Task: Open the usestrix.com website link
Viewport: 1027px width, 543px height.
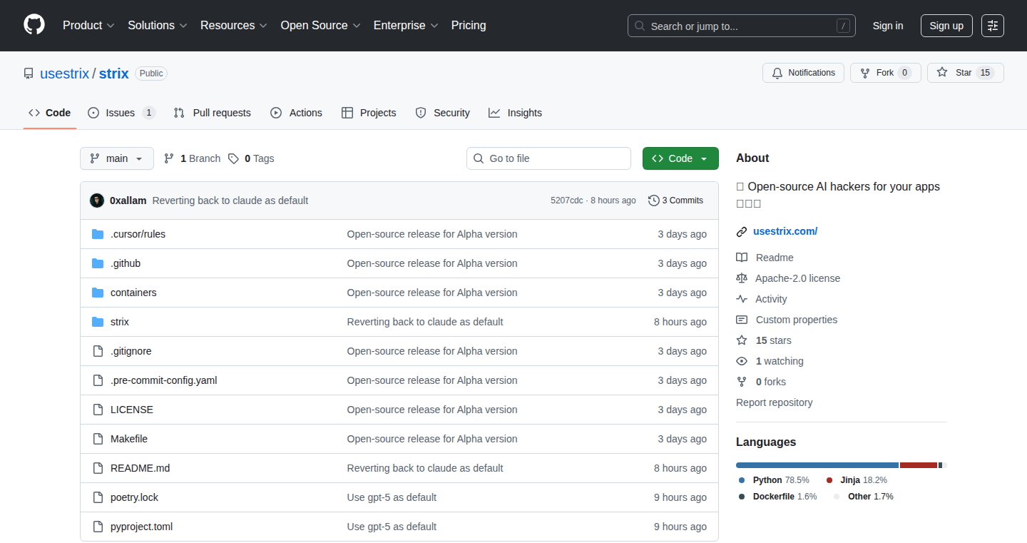Action: (x=785, y=231)
